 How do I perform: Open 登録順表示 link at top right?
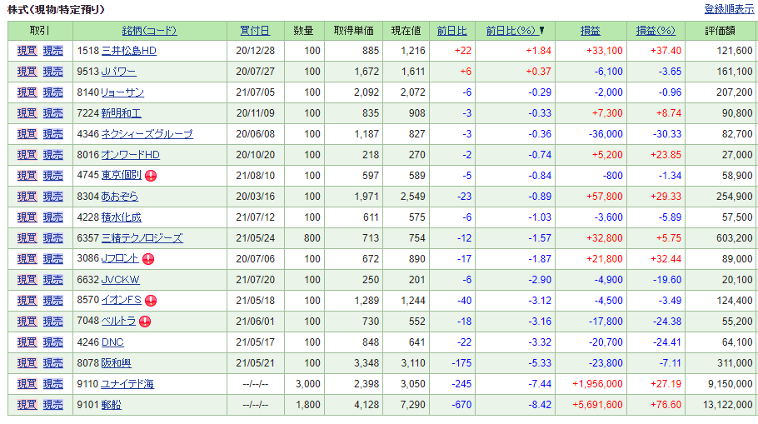pos(729,9)
